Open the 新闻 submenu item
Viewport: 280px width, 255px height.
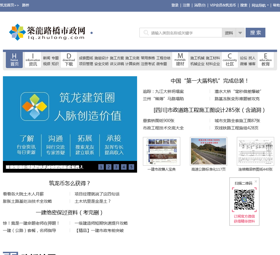47,58
